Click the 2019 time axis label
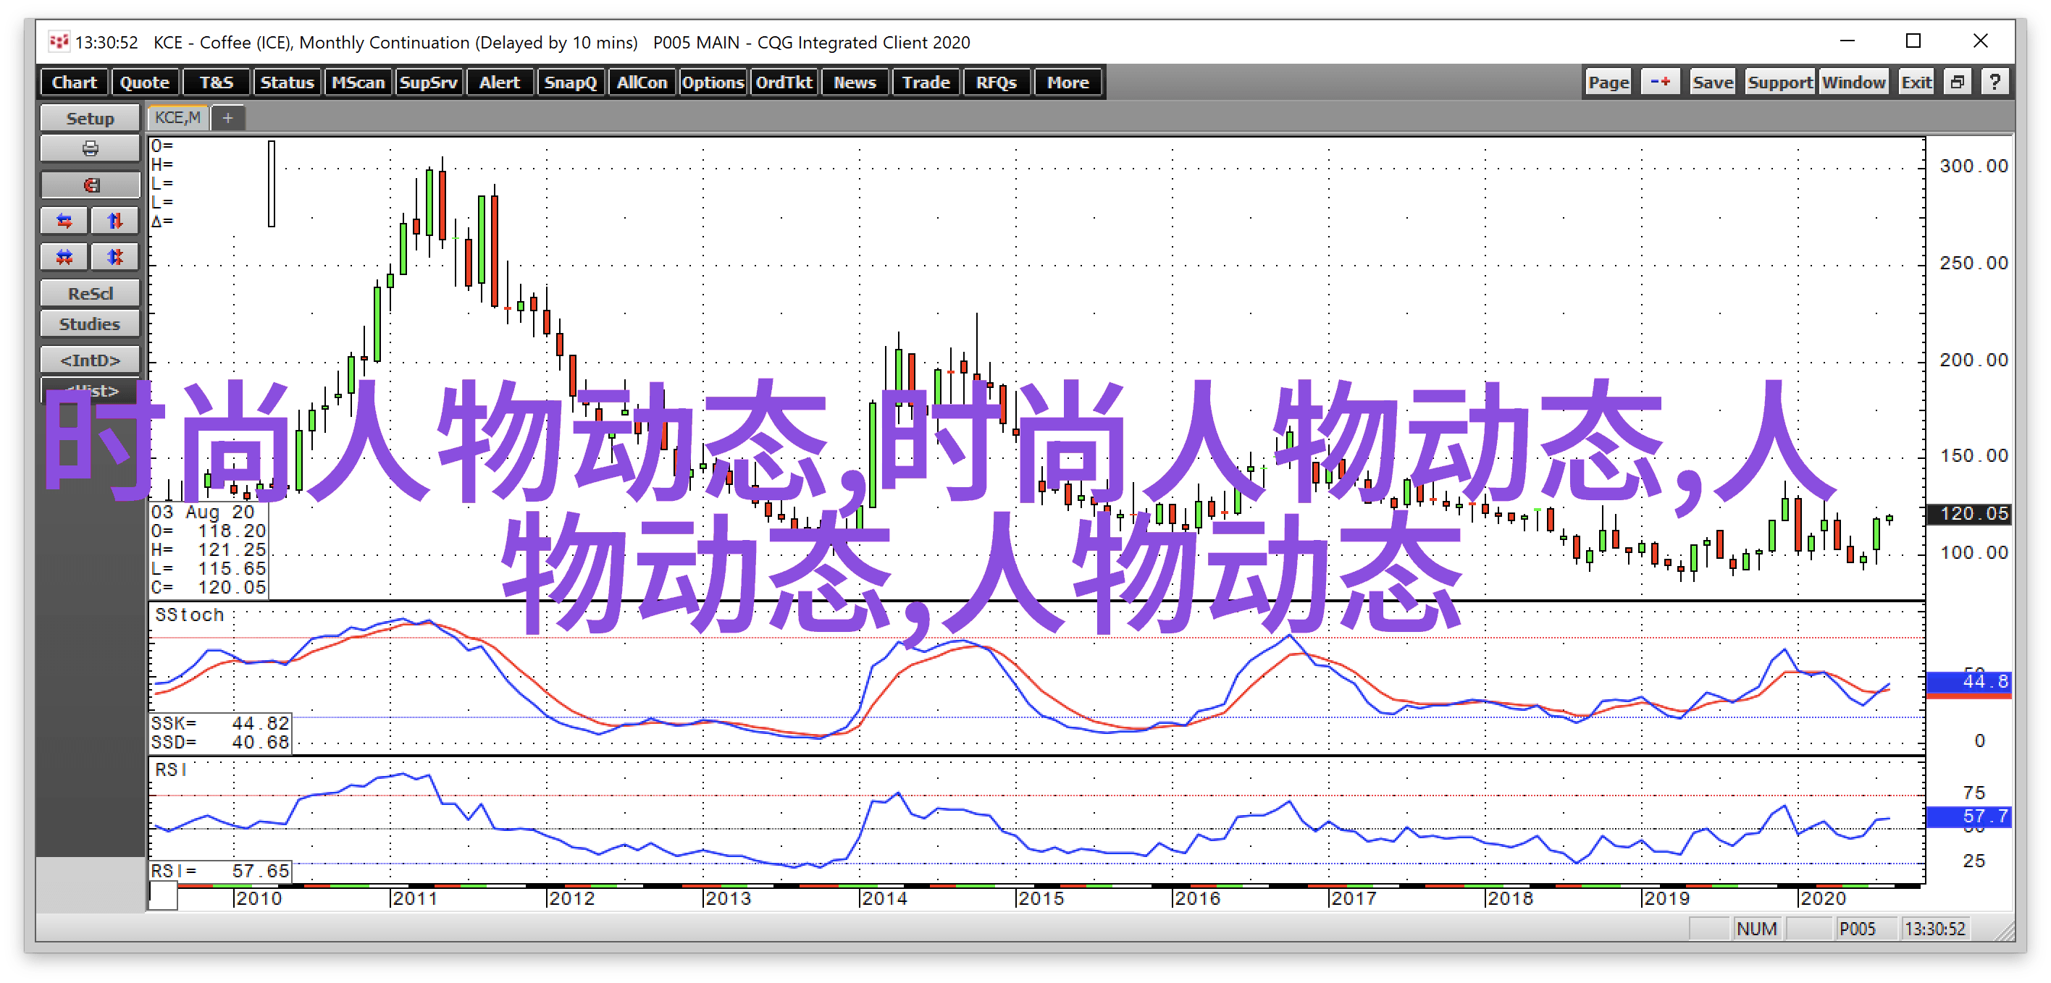Image resolution: width=2051 pixels, height=983 pixels. [1666, 898]
